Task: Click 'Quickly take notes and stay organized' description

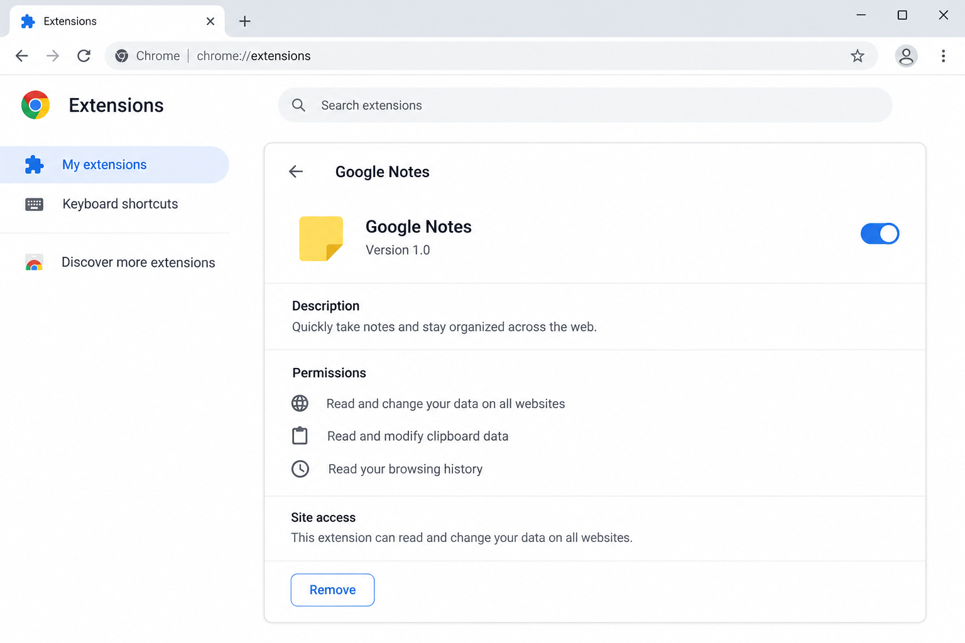Action: point(444,327)
